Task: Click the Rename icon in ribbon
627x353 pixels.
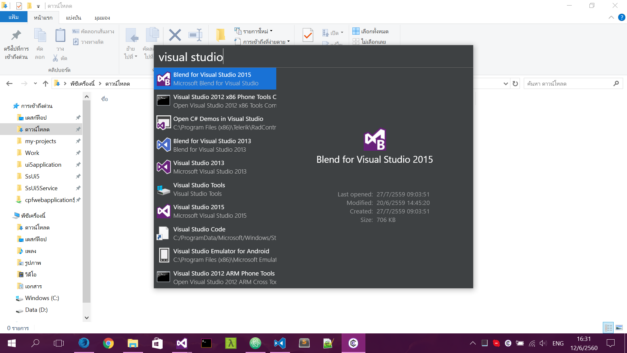Action: coord(195,35)
